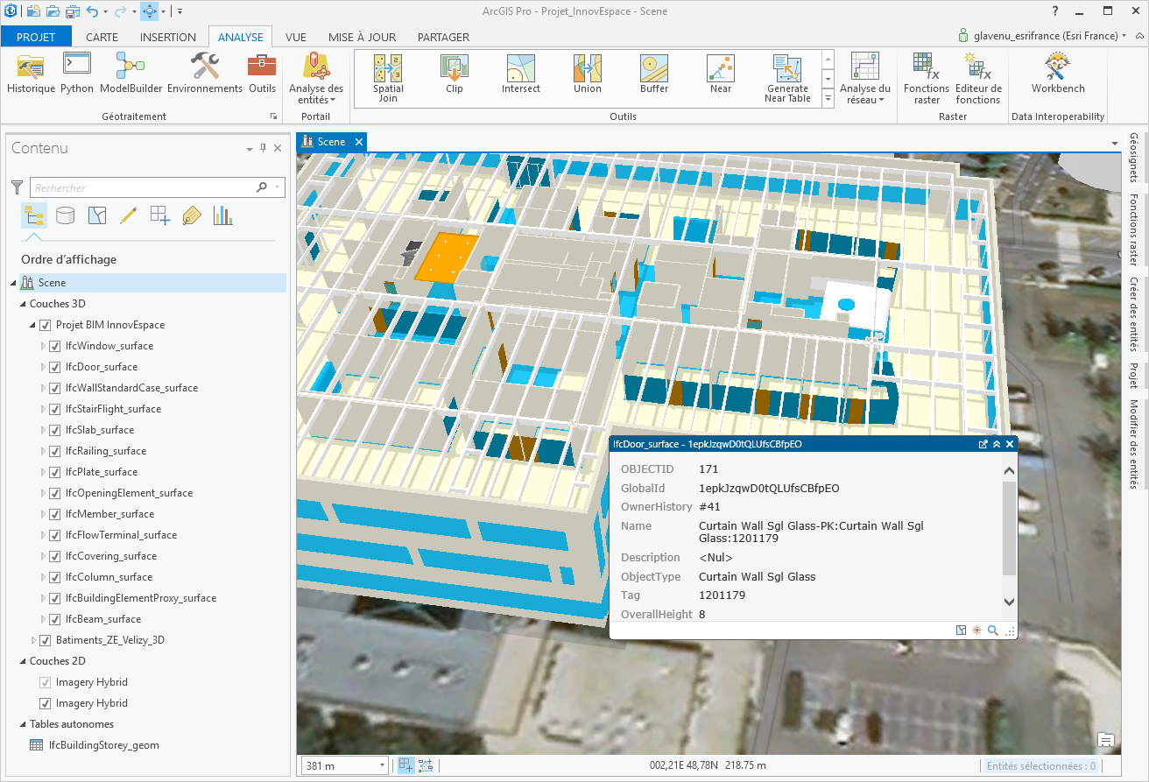Expand IfcFlowTerminal_surface in the tree
Viewport: 1149px width, 782px height.
click(43, 535)
